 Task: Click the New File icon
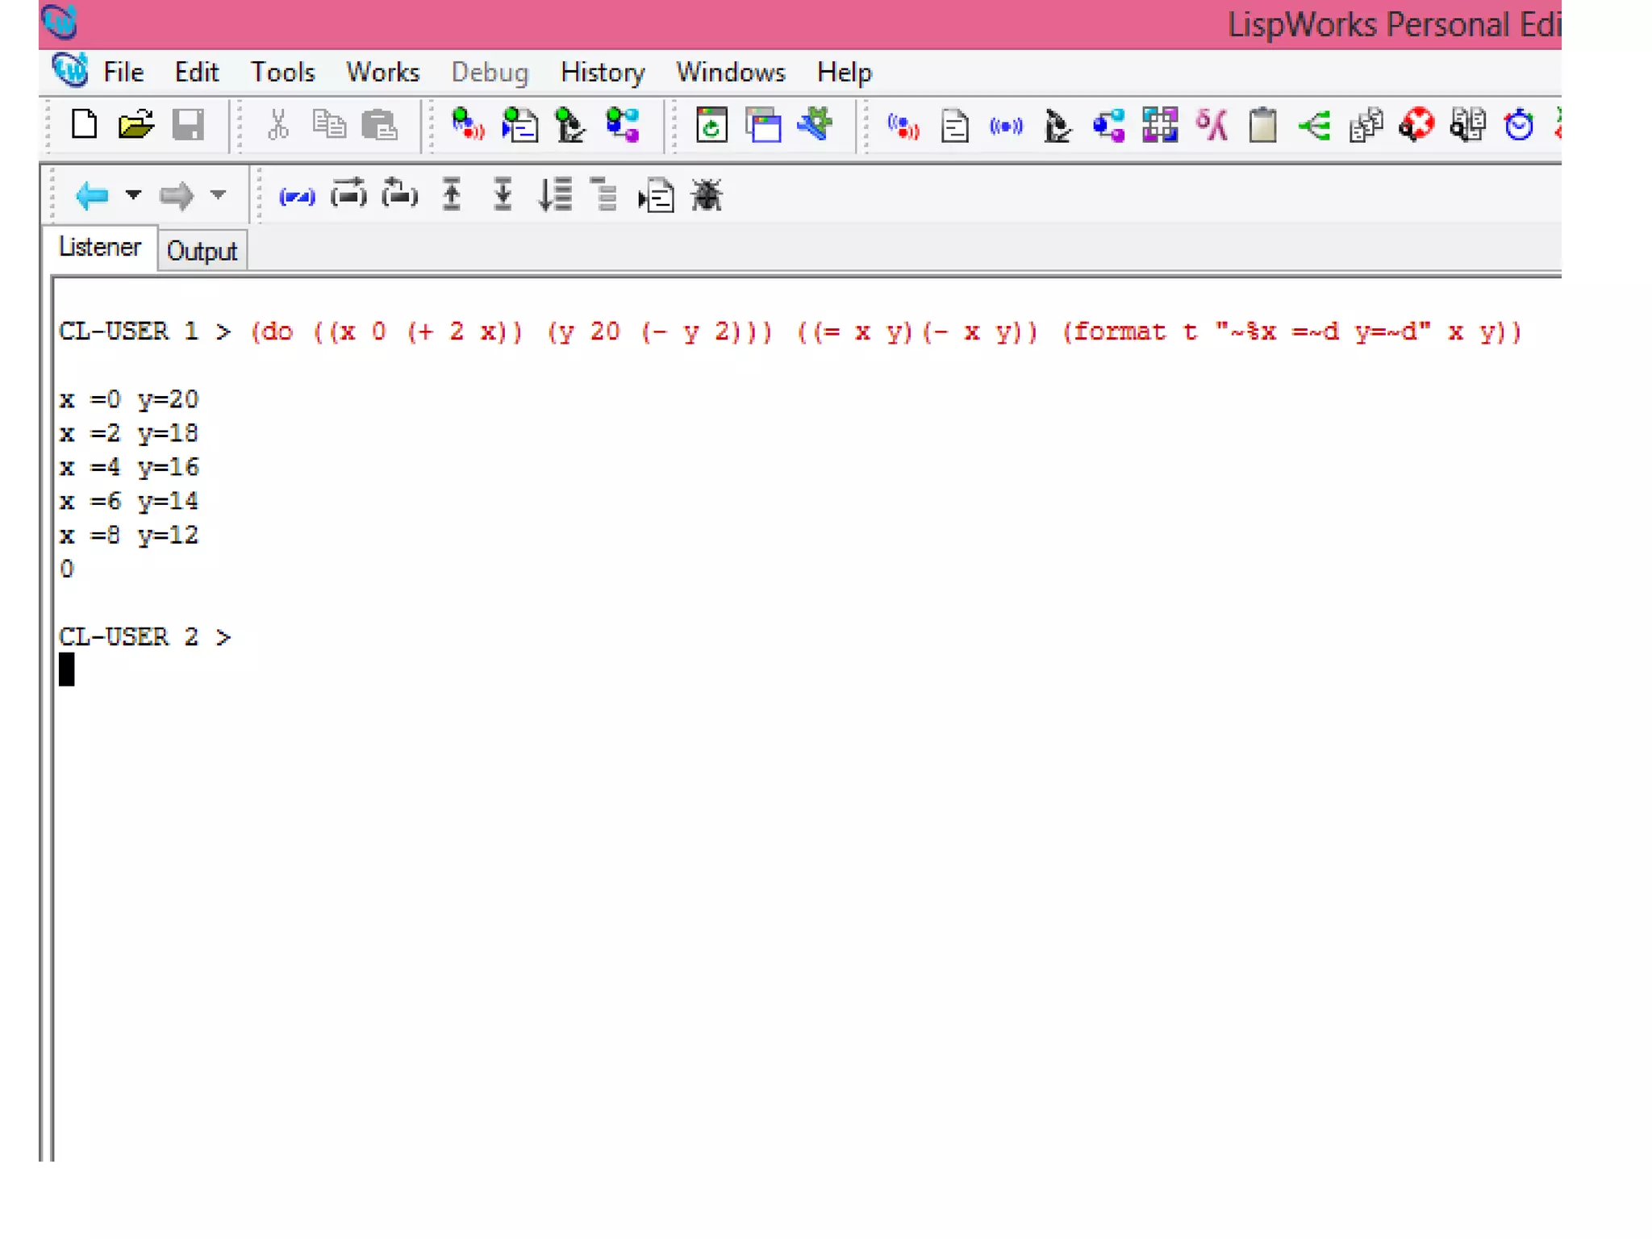pos(84,125)
